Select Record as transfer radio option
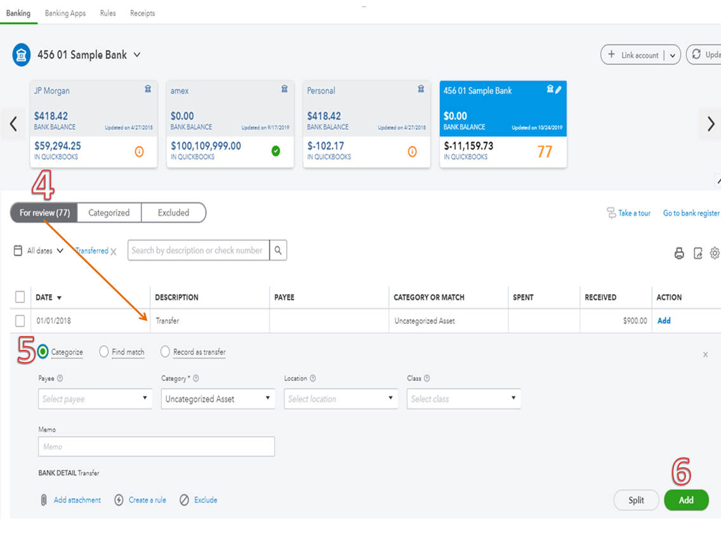 point(166,352)
